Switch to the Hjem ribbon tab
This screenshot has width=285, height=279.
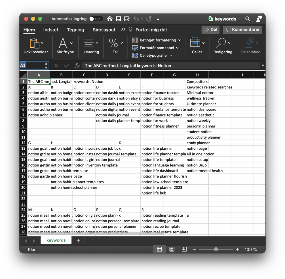pos(29,30)
